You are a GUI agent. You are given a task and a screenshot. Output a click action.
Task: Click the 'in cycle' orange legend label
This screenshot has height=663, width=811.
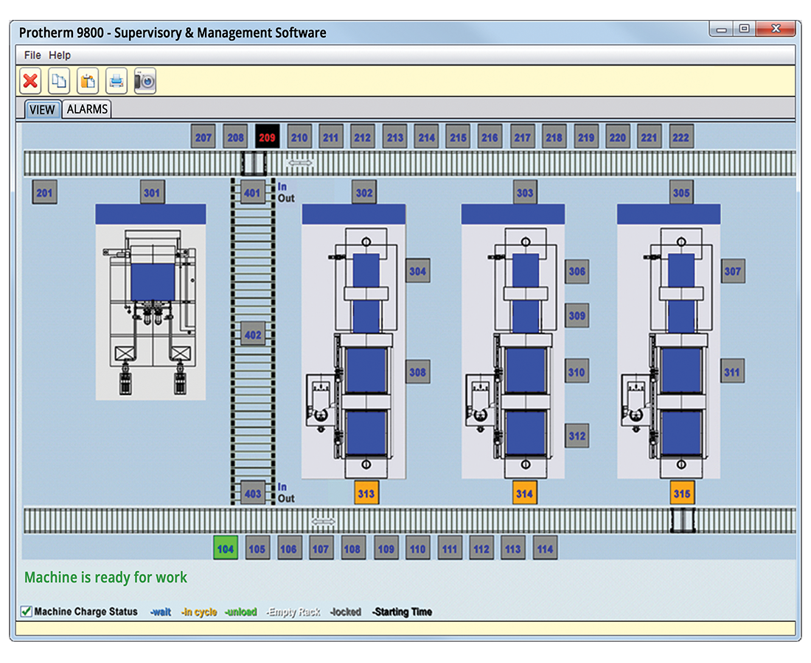(199, 612)
